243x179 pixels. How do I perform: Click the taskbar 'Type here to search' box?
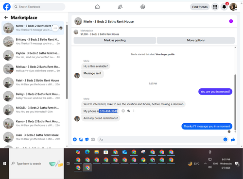[x=36, y=163]
